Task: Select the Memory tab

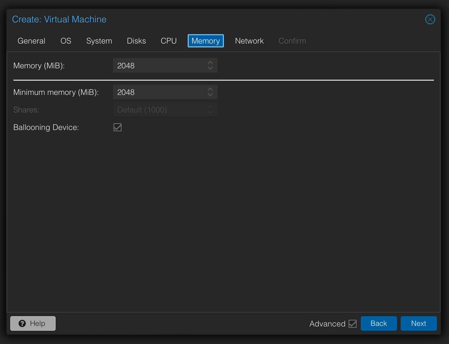Action: (206, 41)
